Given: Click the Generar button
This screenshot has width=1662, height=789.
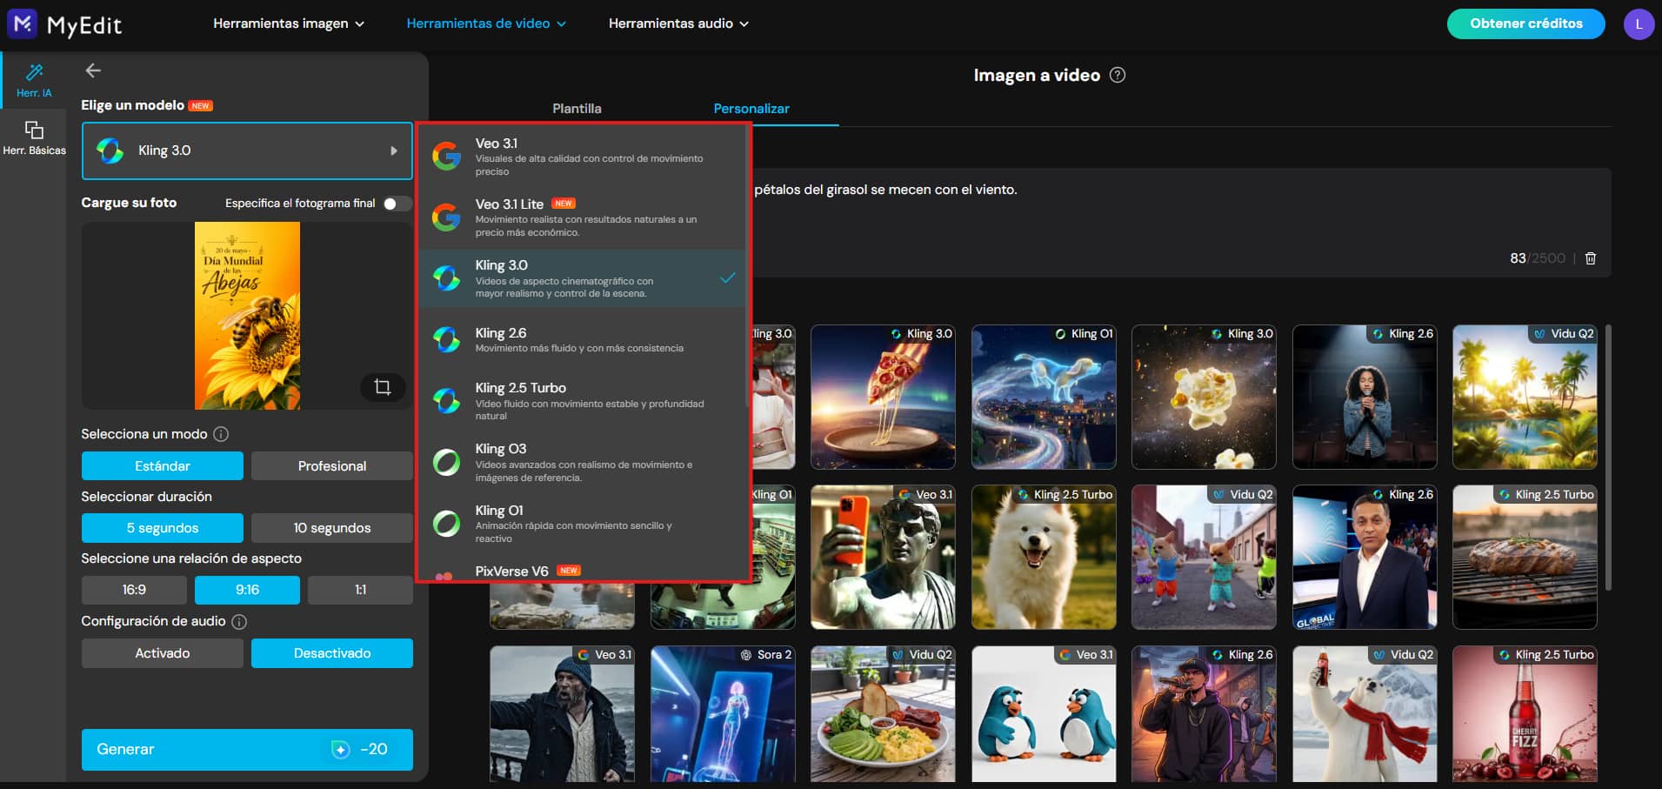Looking at the screenshot, I should (247, 750).
